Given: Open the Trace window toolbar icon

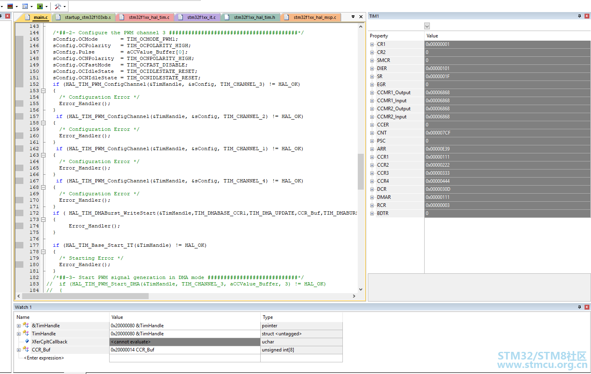Looking at the screenshot, I should click(25, 6).
